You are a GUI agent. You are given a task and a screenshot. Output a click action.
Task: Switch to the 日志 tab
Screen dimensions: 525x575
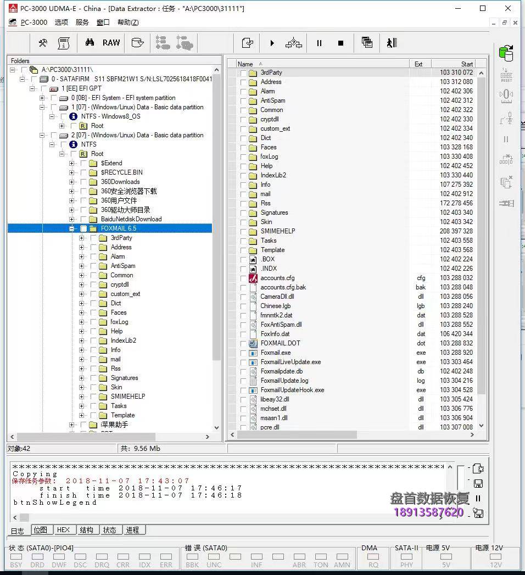coord(17,531)
